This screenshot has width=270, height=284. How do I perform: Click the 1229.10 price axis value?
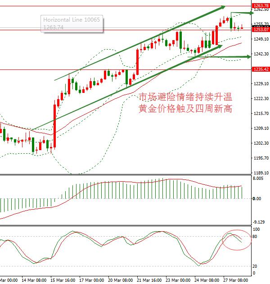(x=261, y=83)
